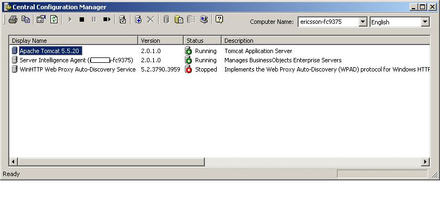
Task: Click the Pause server button
Action: click(x=94, y=19)
